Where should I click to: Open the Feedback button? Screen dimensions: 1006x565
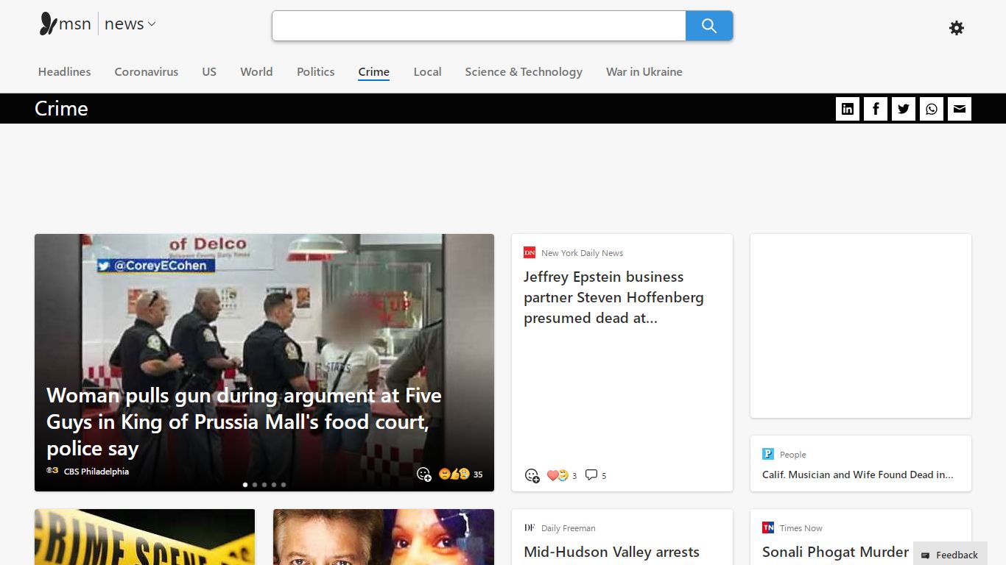(x=950, y=555)
